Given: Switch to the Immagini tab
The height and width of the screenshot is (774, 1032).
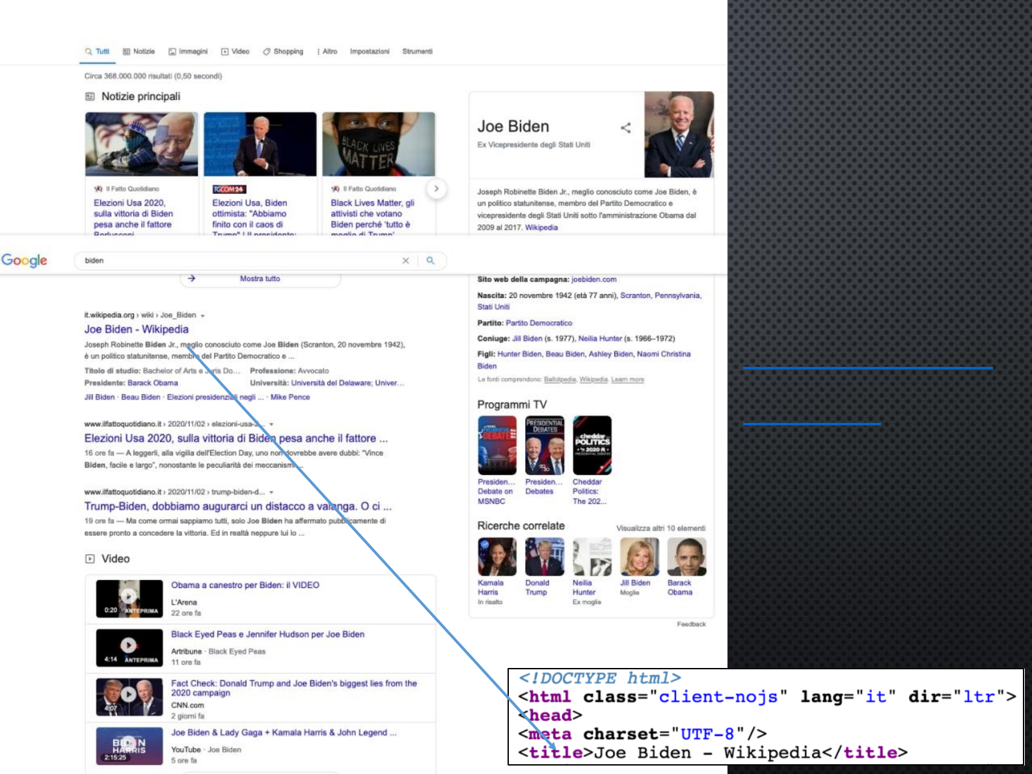Looking at the screenshot, I should (x=188, y=51).
